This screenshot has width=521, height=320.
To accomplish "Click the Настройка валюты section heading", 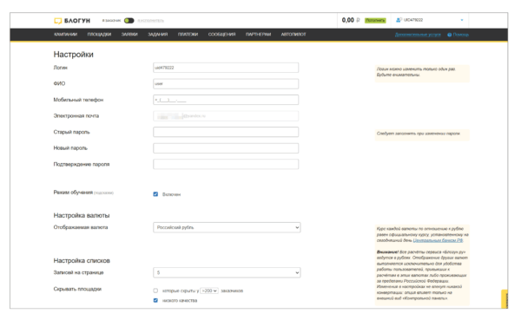I will pyautogui.click(x=82, y=215).
